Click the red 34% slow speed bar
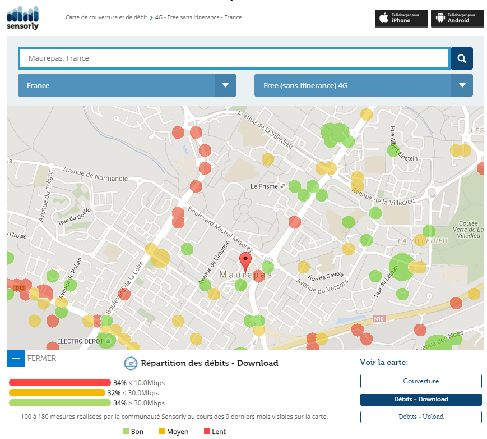 (x=59, y=383)
